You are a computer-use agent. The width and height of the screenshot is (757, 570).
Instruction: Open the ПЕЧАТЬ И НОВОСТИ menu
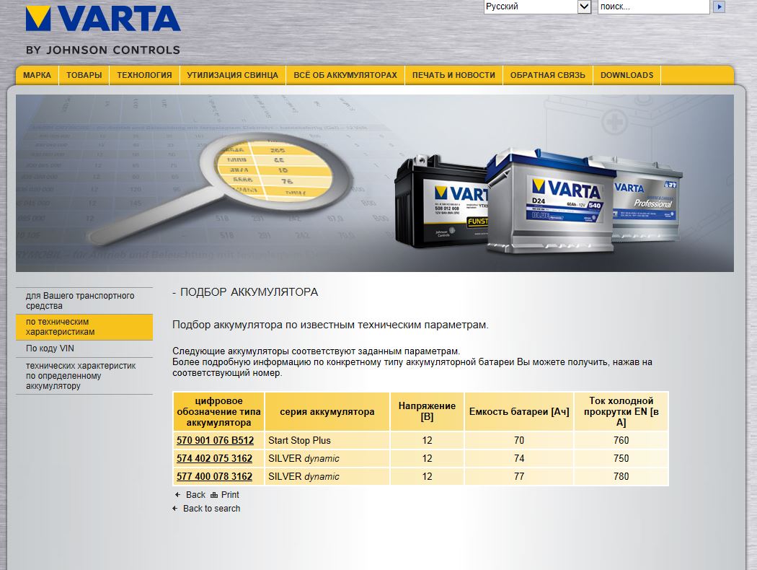point(453,75)
